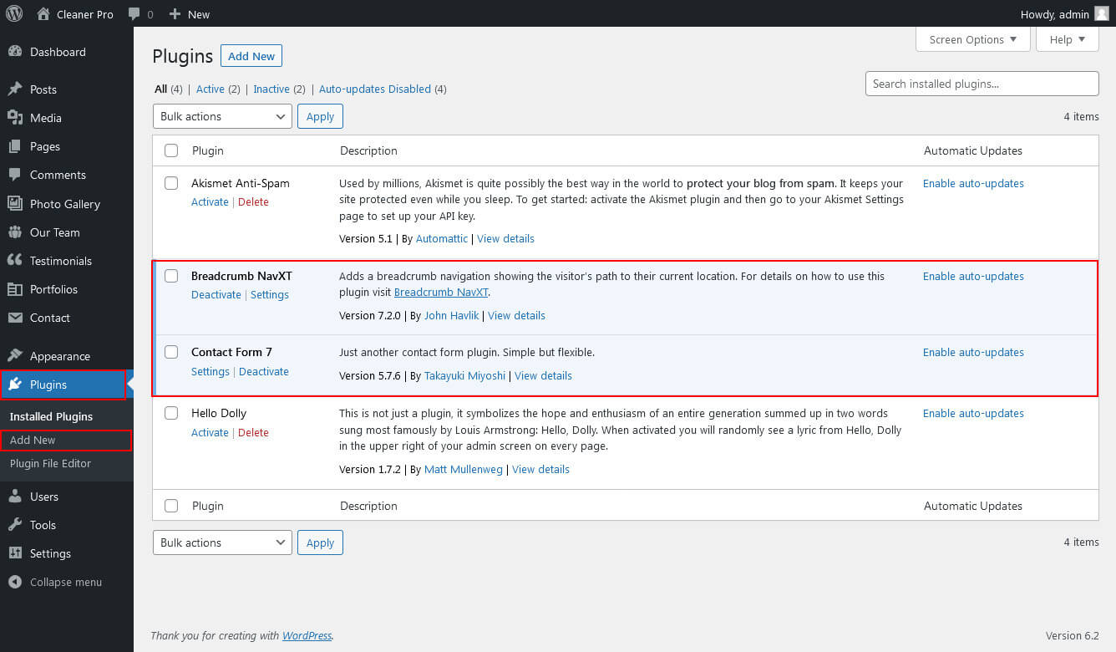Open Plugin File Editor submenu item
This screenshot has width=1116, height=652.
[x=50, y=463]
